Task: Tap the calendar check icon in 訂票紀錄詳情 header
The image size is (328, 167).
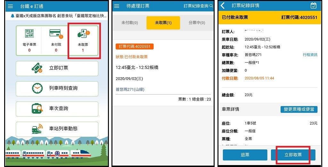Action: (313, 6)
